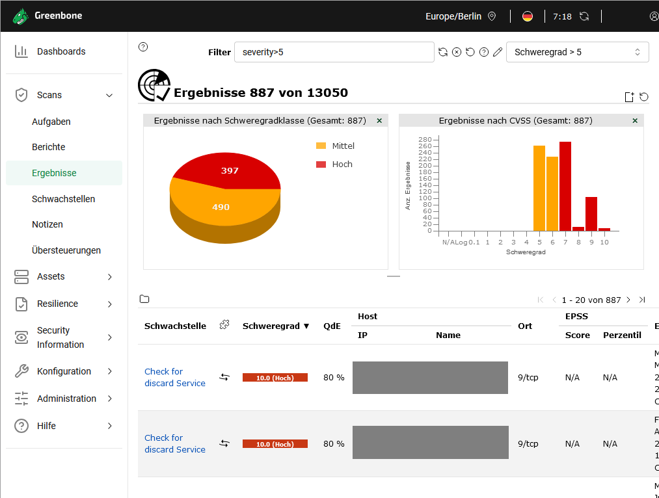Image resolution: width=659 pixels, height=498 pixels.
Task: Click the remove filter X icon
Action: [x=457, y=52]
